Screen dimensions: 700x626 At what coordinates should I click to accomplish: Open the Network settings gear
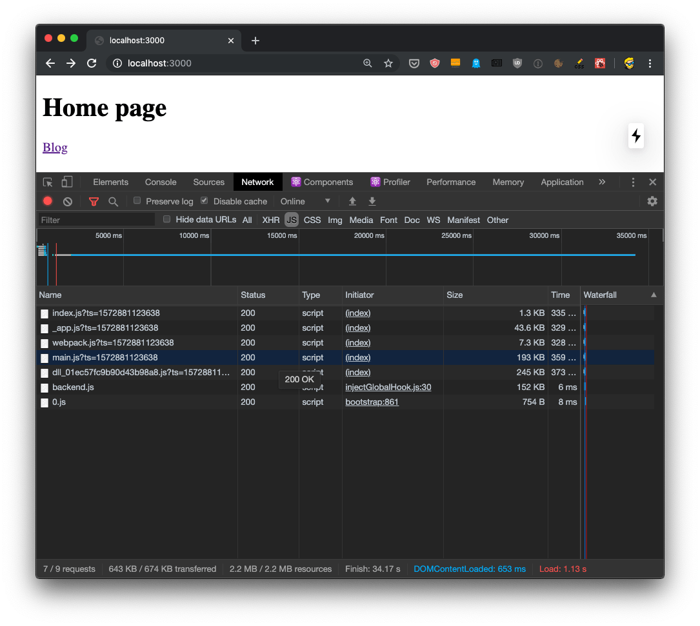(x=652, y=201)
